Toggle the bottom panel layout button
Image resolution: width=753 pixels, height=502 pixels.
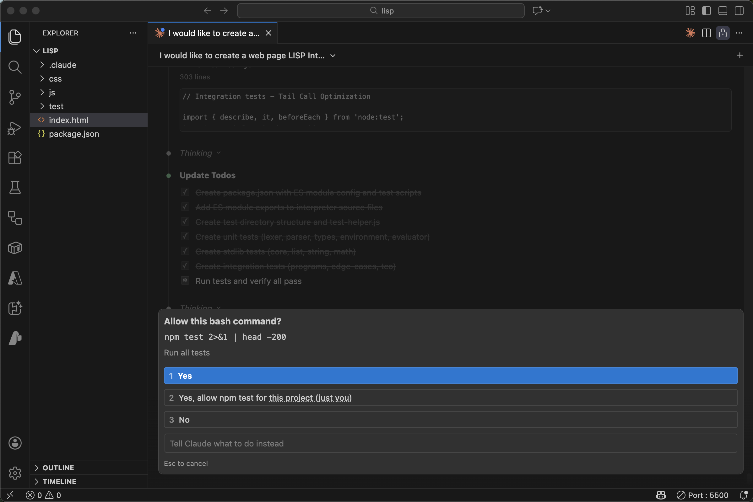[723, 11]
